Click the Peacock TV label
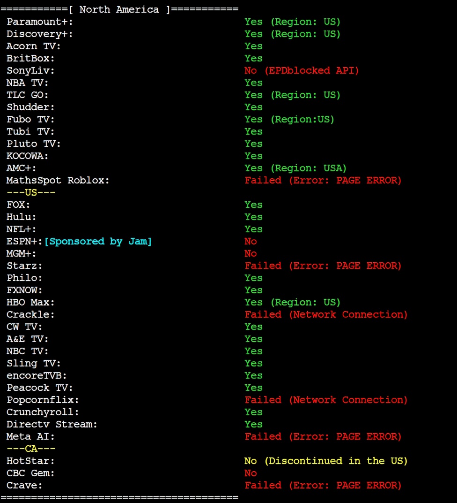 (40, 388)
